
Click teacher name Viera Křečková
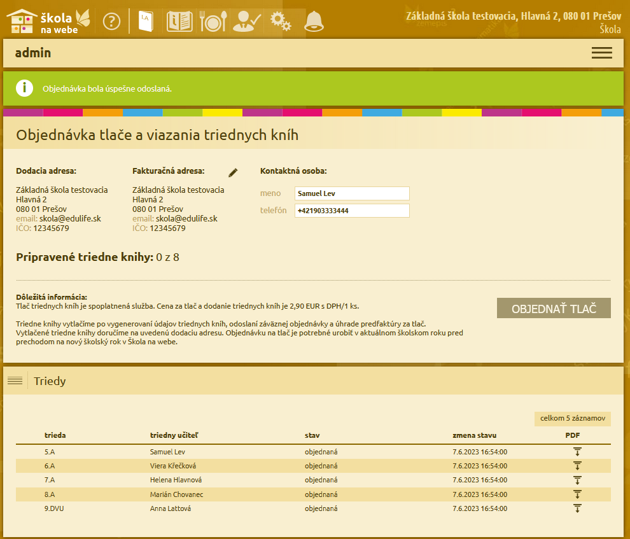click(173, 466)
